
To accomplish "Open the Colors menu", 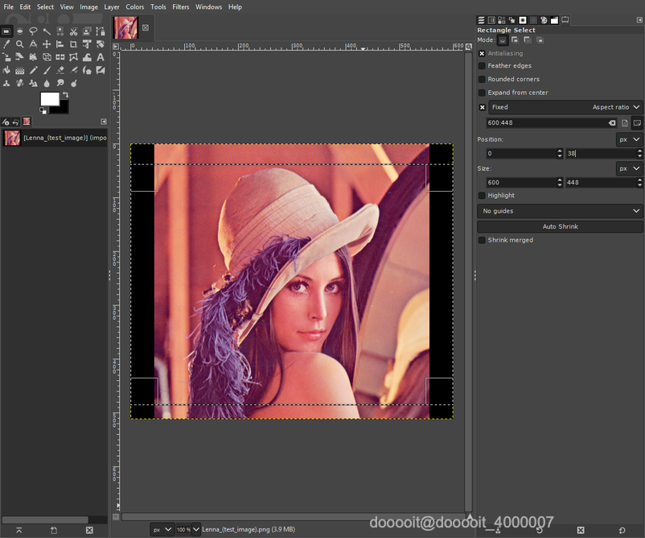I will pos(134,6).
